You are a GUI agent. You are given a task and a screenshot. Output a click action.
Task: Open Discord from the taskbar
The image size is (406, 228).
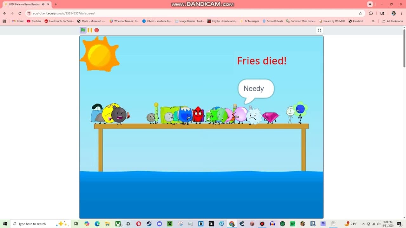159,224
